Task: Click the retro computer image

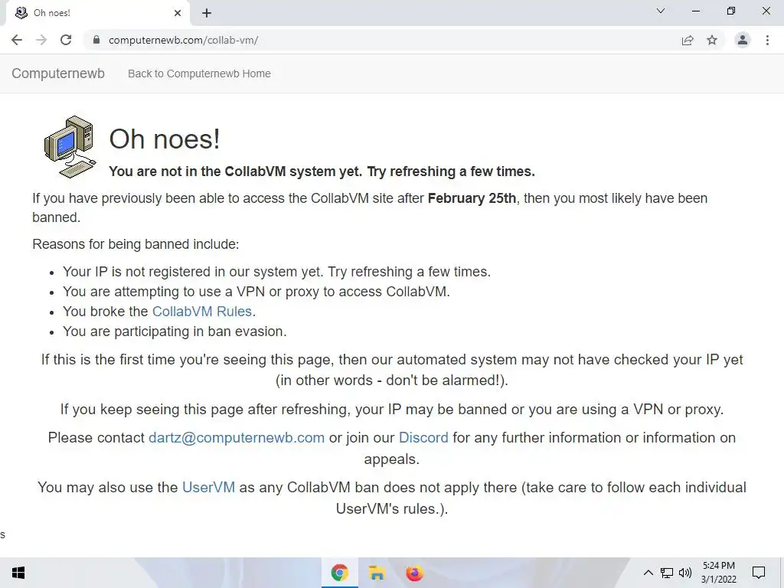Action: click(70, 146)
